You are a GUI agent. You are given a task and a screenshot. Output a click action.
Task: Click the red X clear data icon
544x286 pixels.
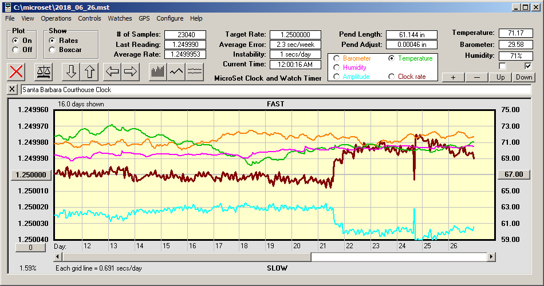tap(16, 71)
